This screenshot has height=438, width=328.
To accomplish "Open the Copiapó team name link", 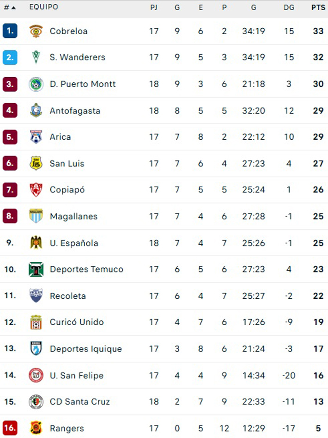I will click(x=67, y=190).
